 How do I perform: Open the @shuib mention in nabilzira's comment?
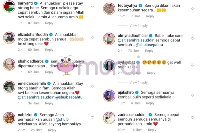coord(62,119)
